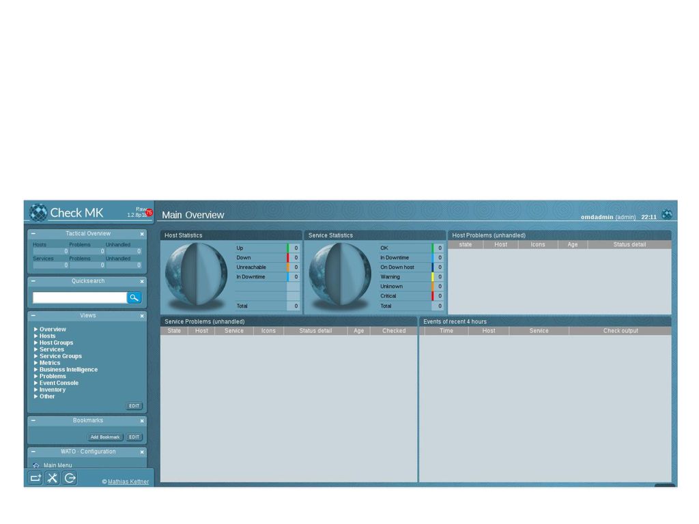
Task: Expand the Metrics views group
Action: (47, 363)
